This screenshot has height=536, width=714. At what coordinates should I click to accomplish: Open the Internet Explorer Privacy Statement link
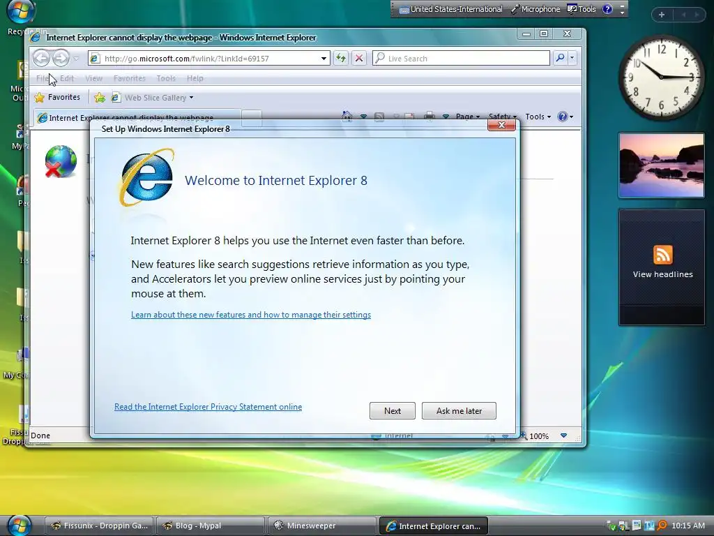pos(208,407)
